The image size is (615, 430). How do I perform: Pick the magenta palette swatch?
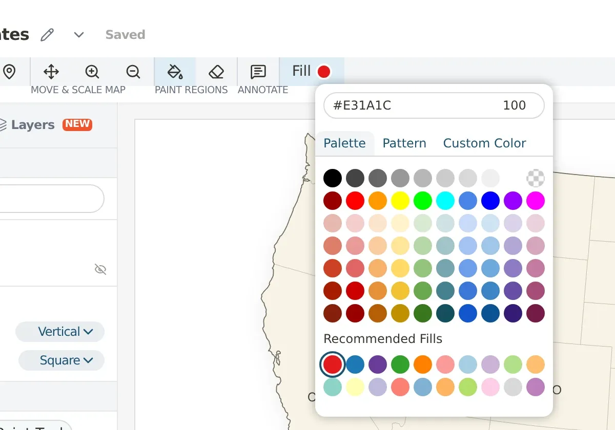tap(536, 201)
